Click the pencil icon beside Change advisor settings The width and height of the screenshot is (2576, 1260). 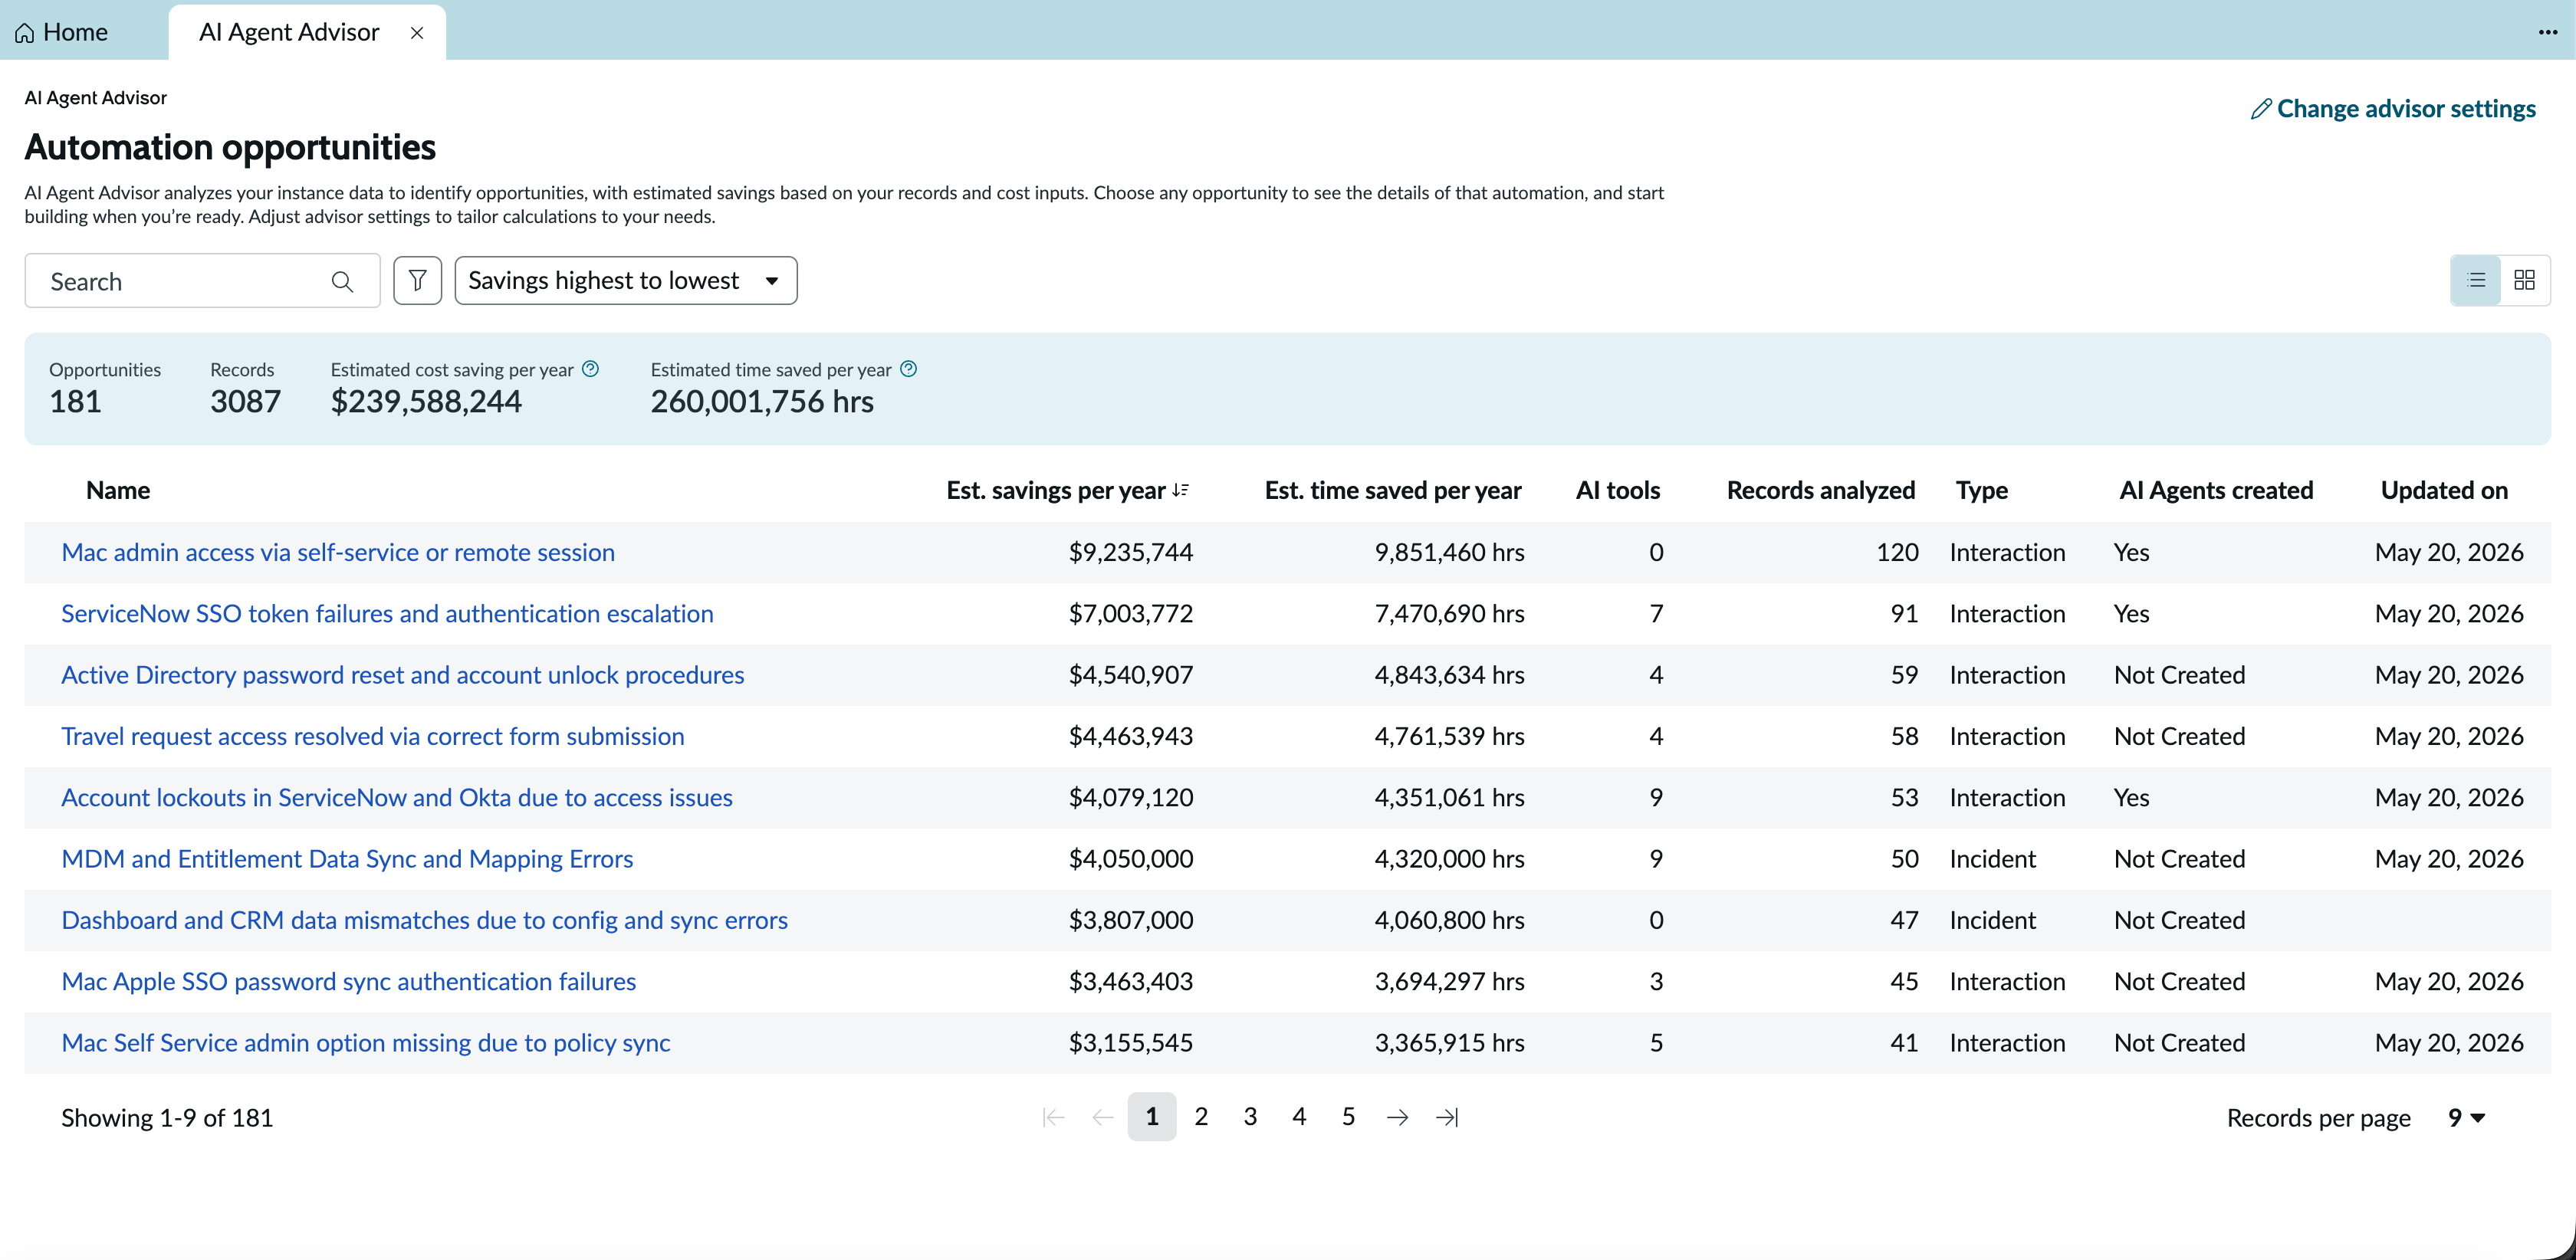2260,109
